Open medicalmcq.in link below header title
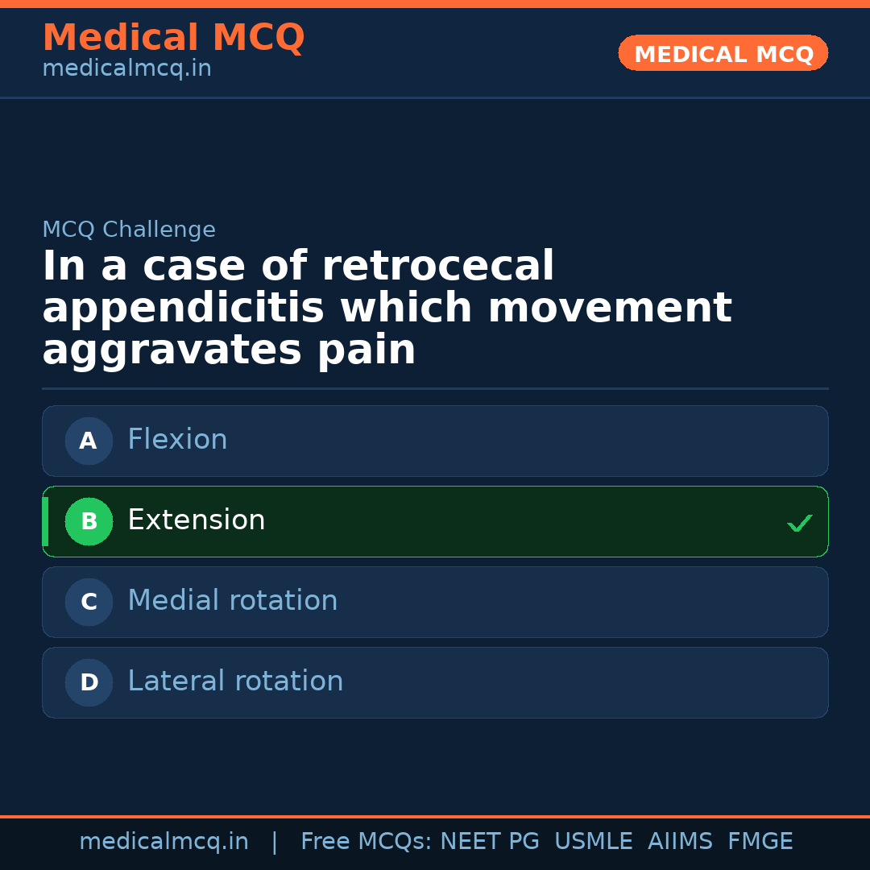The image size is (870, 870). [126, 68]
